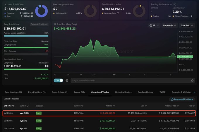Sort by Closing Price column arrow
Screen dimensions: 199x132
pos(178,106)
